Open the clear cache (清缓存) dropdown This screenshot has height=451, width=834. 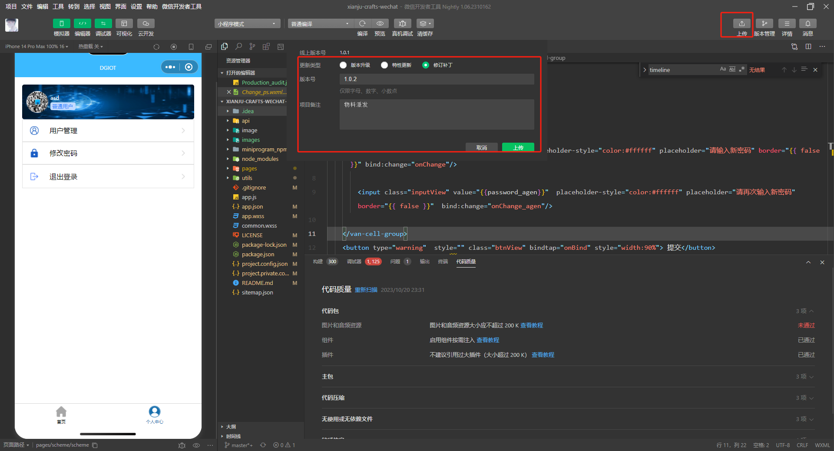(425, 23)
